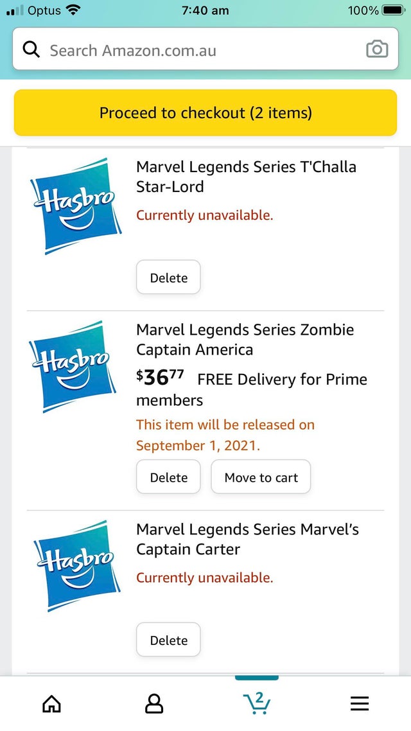Tap the search magnifier icon
Screen dimensions: 411x731
31,49
